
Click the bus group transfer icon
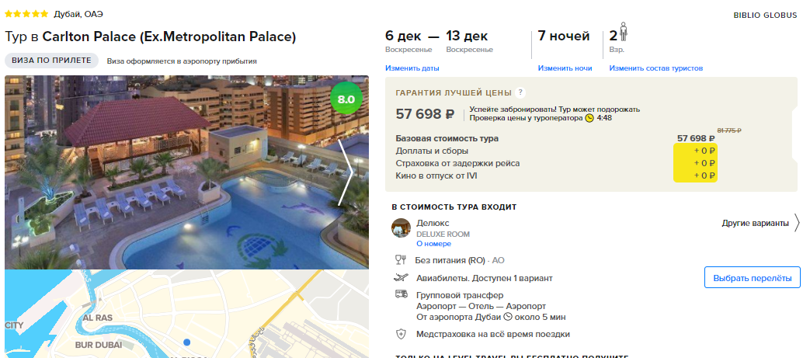point(401,294)
